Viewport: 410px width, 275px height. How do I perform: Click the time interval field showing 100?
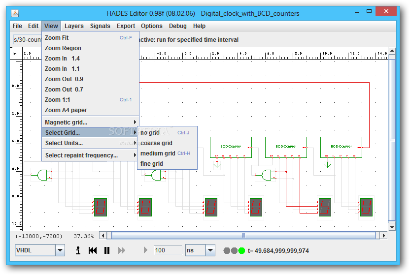point(168,250)
